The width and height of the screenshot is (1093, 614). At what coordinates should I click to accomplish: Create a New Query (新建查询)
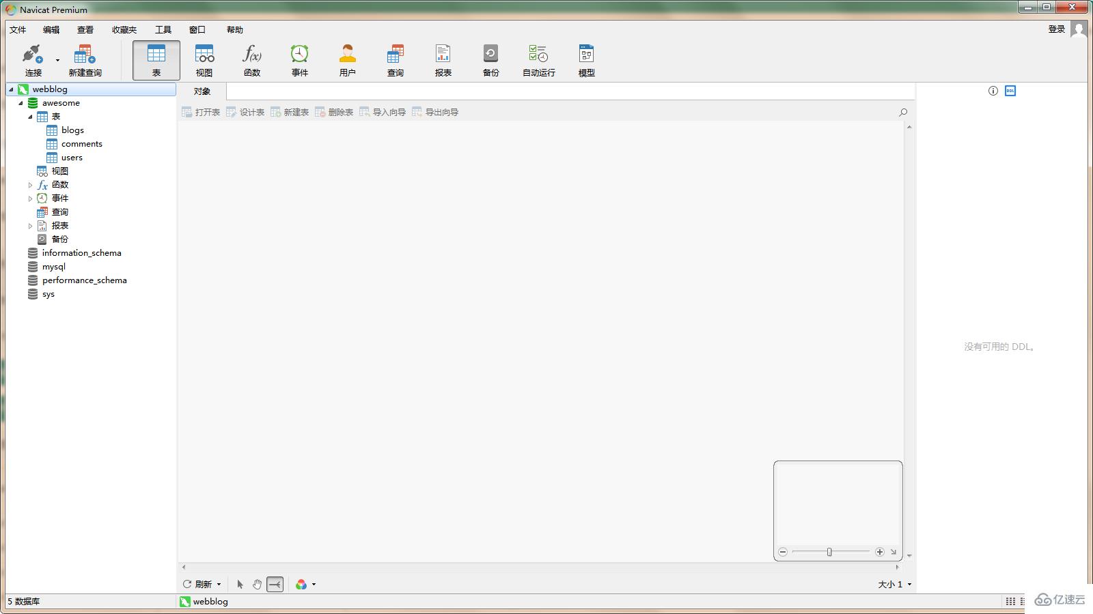(x=85, y=60)
